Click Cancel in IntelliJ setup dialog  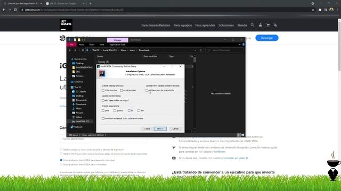click(175, 128)
